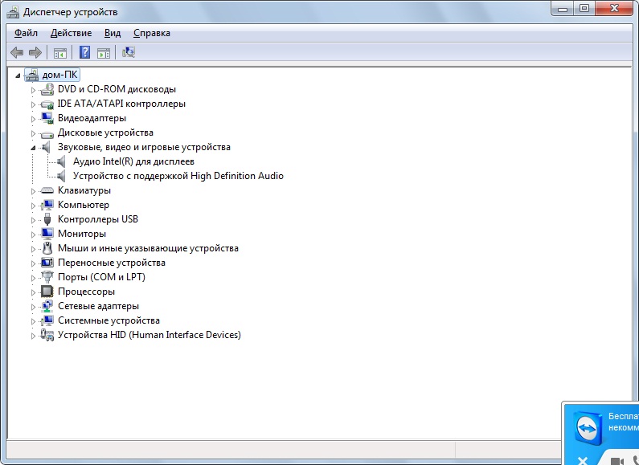Select Аудио Intel(R) для дисплеев
Image resolution: width=639 pixels, height=465 pixels.
(x=133, y=161)
